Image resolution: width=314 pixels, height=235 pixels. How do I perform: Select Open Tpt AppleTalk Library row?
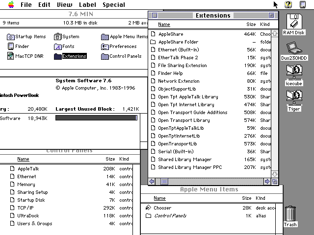click(x=210, y=97)
